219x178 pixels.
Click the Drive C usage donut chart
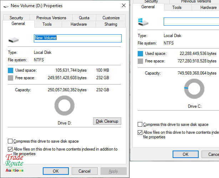click(x=194, y=88)
